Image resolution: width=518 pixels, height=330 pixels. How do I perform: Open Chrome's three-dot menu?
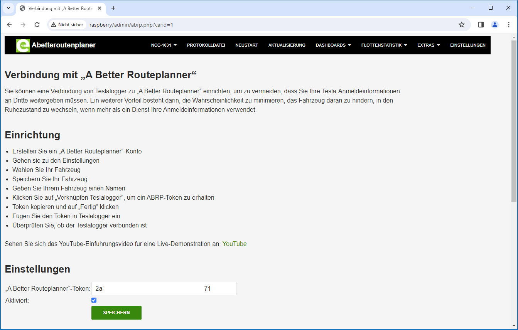tap(508, 25)
